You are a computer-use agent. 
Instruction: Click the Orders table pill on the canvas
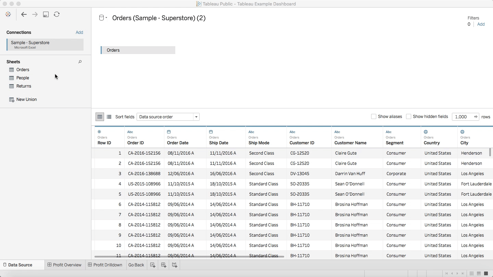point(138,50)
